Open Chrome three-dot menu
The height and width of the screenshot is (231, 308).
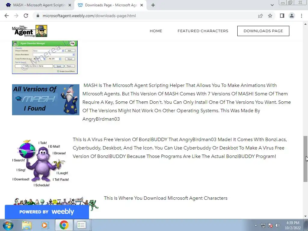(x=301, y=16)
